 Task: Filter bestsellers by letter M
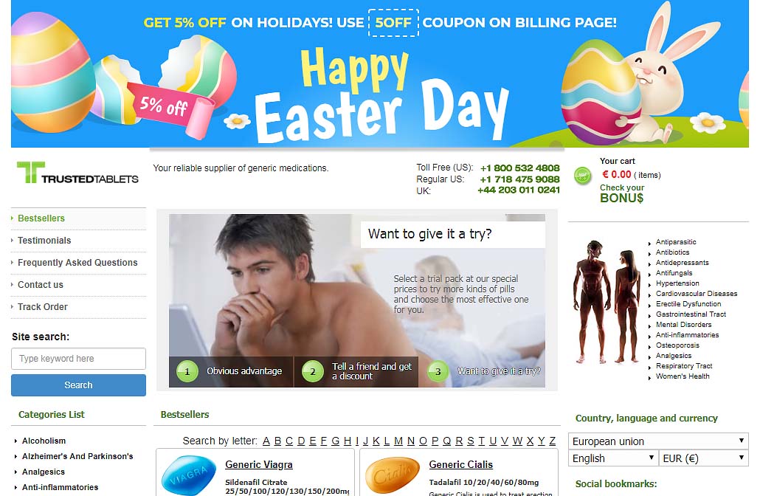(398, 441)
